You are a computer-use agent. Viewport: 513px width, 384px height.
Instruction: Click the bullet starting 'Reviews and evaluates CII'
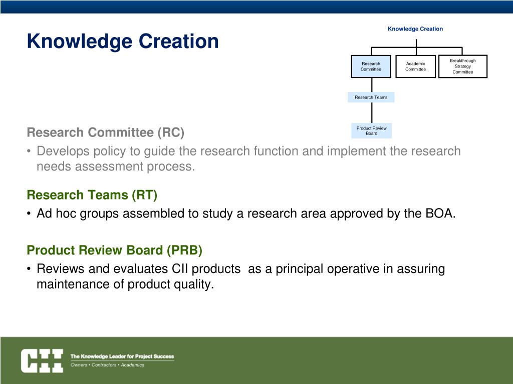236,276
